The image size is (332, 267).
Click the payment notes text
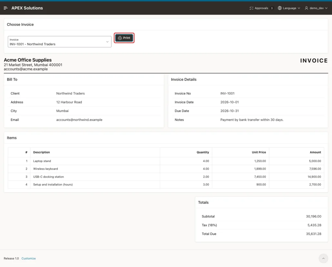tap(252, 120)
